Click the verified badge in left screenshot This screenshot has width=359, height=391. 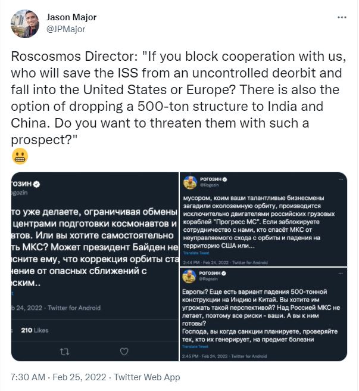(36, 184)
